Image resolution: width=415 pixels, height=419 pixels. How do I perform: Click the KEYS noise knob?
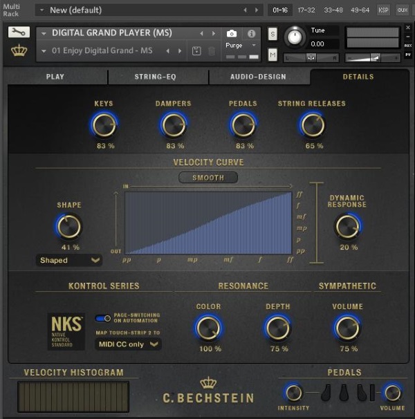[104, 125]
